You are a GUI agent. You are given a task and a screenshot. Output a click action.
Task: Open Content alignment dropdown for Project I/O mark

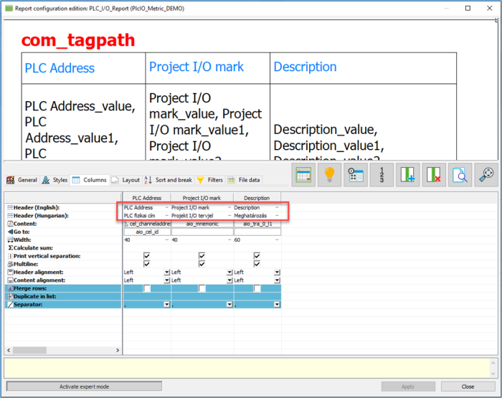[x=229, y=280]
